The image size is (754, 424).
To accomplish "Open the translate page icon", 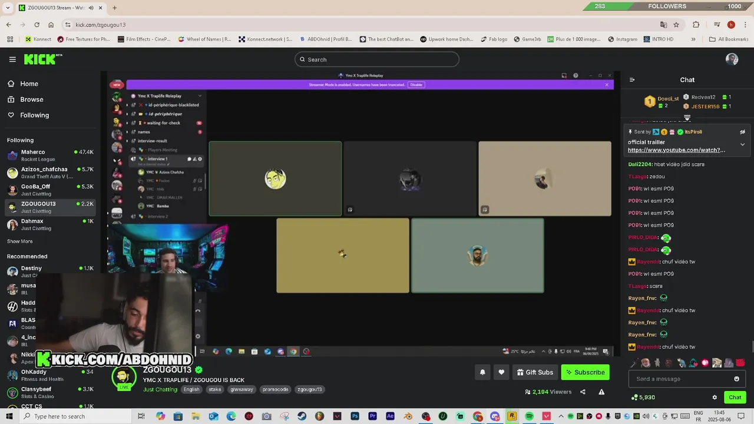I will 663,25.
